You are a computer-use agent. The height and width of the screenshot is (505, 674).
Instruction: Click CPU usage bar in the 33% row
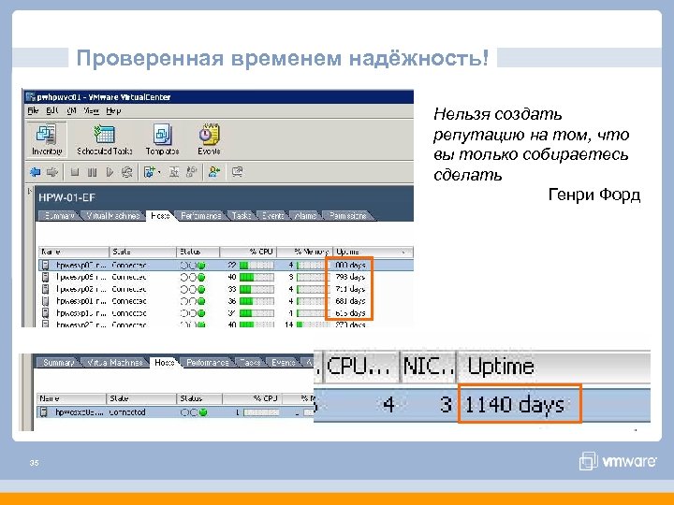coord(256,289)
